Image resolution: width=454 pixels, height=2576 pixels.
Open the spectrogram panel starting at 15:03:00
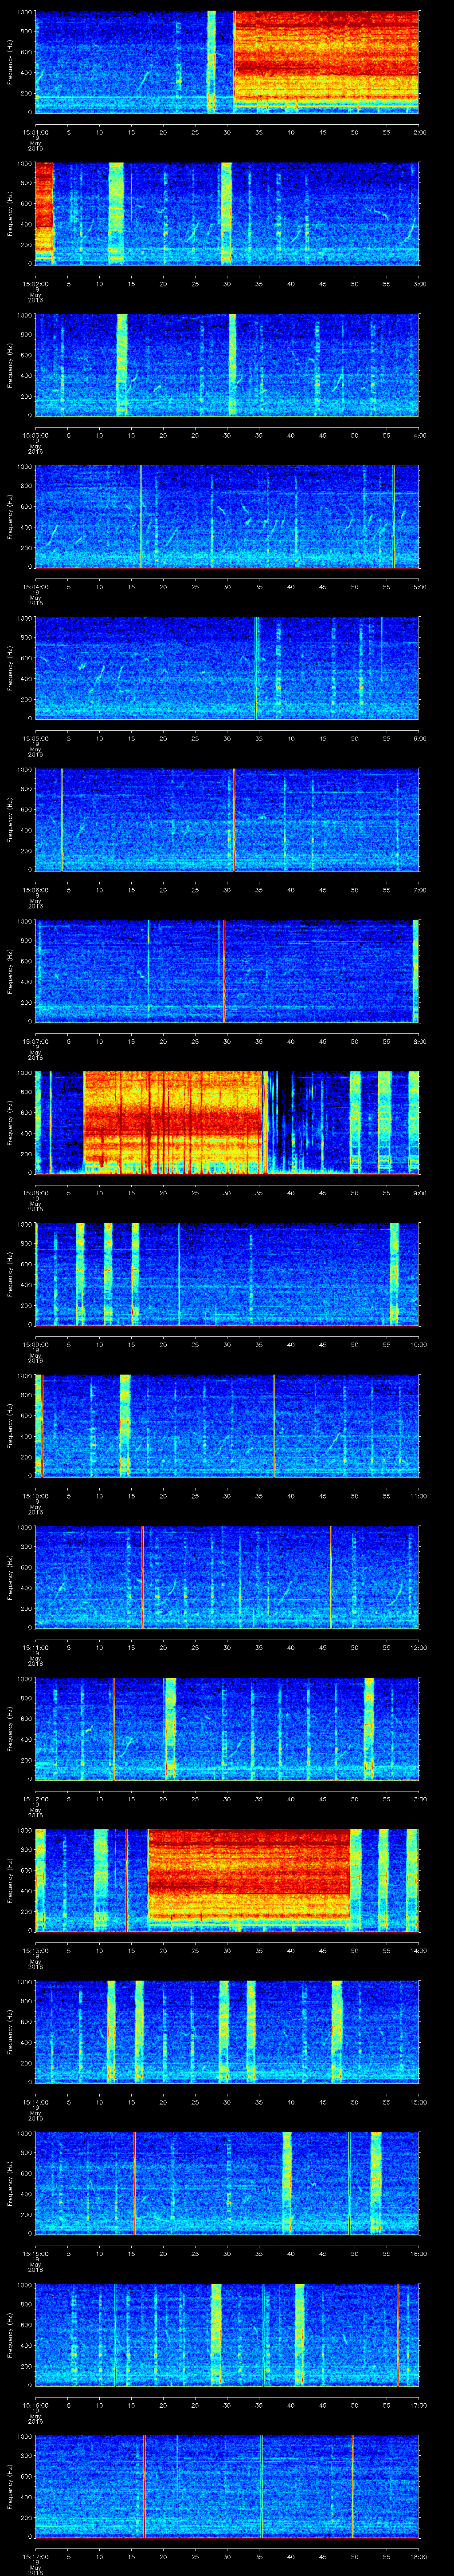coord(227,364)
